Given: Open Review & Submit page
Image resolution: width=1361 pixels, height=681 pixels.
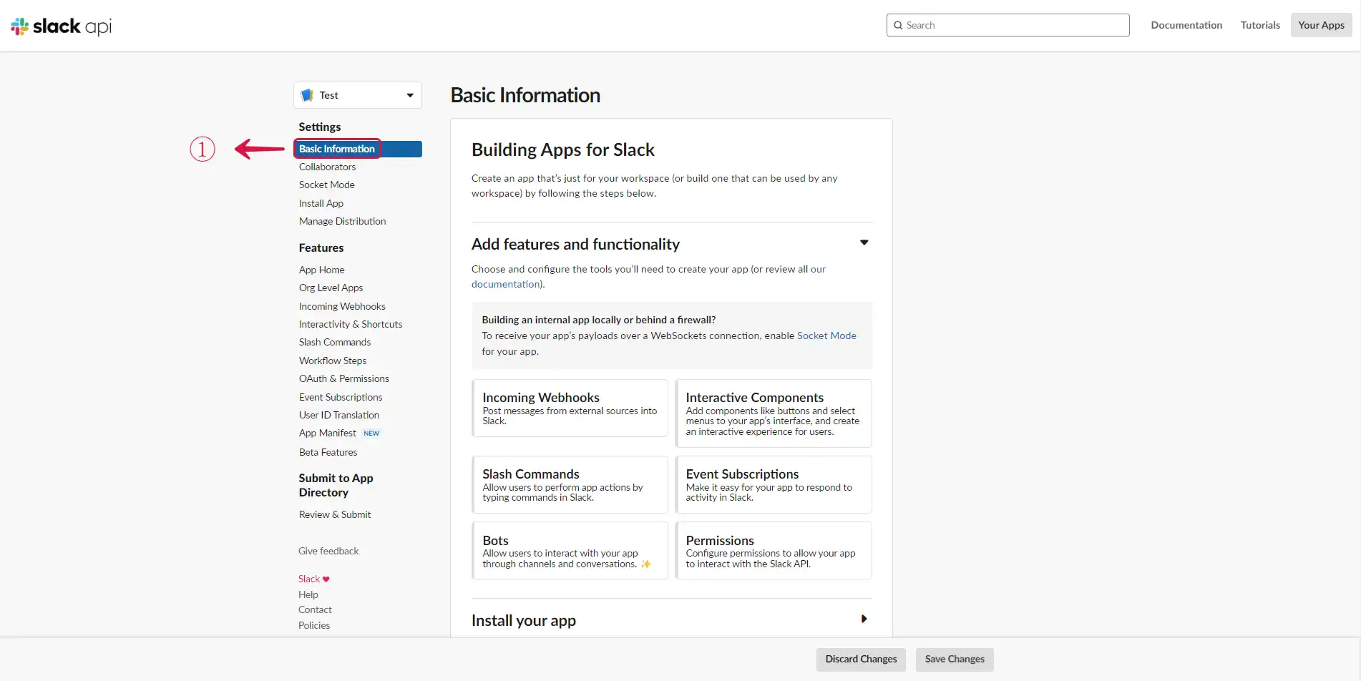Looking at the screenshot, I should pyautogui.click(x=335, y=514).
